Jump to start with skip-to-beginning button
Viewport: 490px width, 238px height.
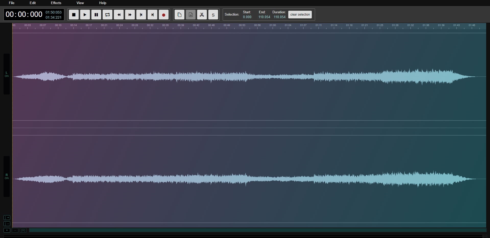pyautogui.click(x=141, y=15)
